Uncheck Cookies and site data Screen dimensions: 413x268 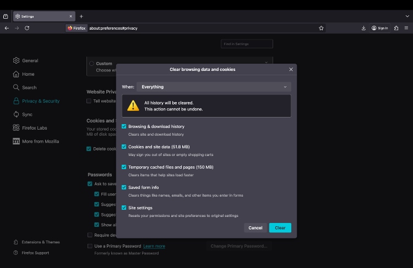[x=124, y=147]
